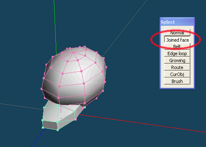Pick the Route selection mode
Viewport: 206px width, 147px height.
click(x=177, y=67)
